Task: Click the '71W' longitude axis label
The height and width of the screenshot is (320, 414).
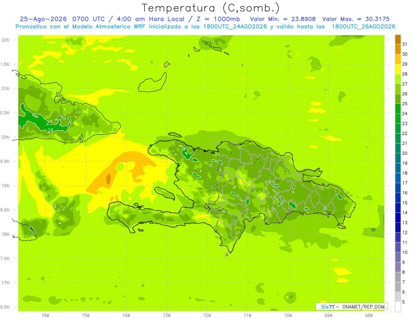Action: tap(247, 315)
